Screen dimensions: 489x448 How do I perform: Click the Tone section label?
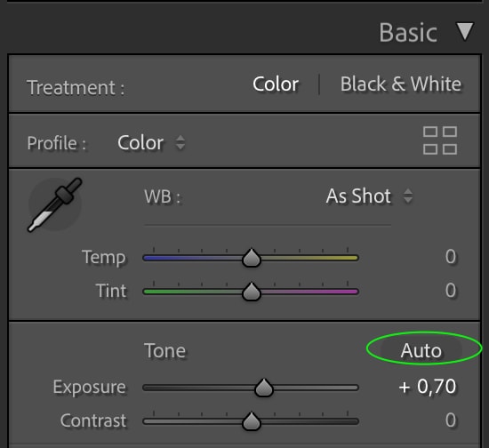tap(165, 351)
